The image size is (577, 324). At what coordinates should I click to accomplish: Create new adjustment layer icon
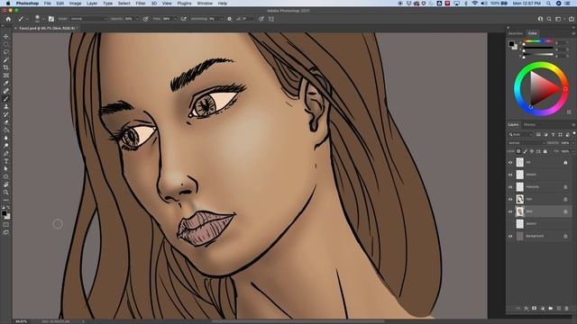543,308
